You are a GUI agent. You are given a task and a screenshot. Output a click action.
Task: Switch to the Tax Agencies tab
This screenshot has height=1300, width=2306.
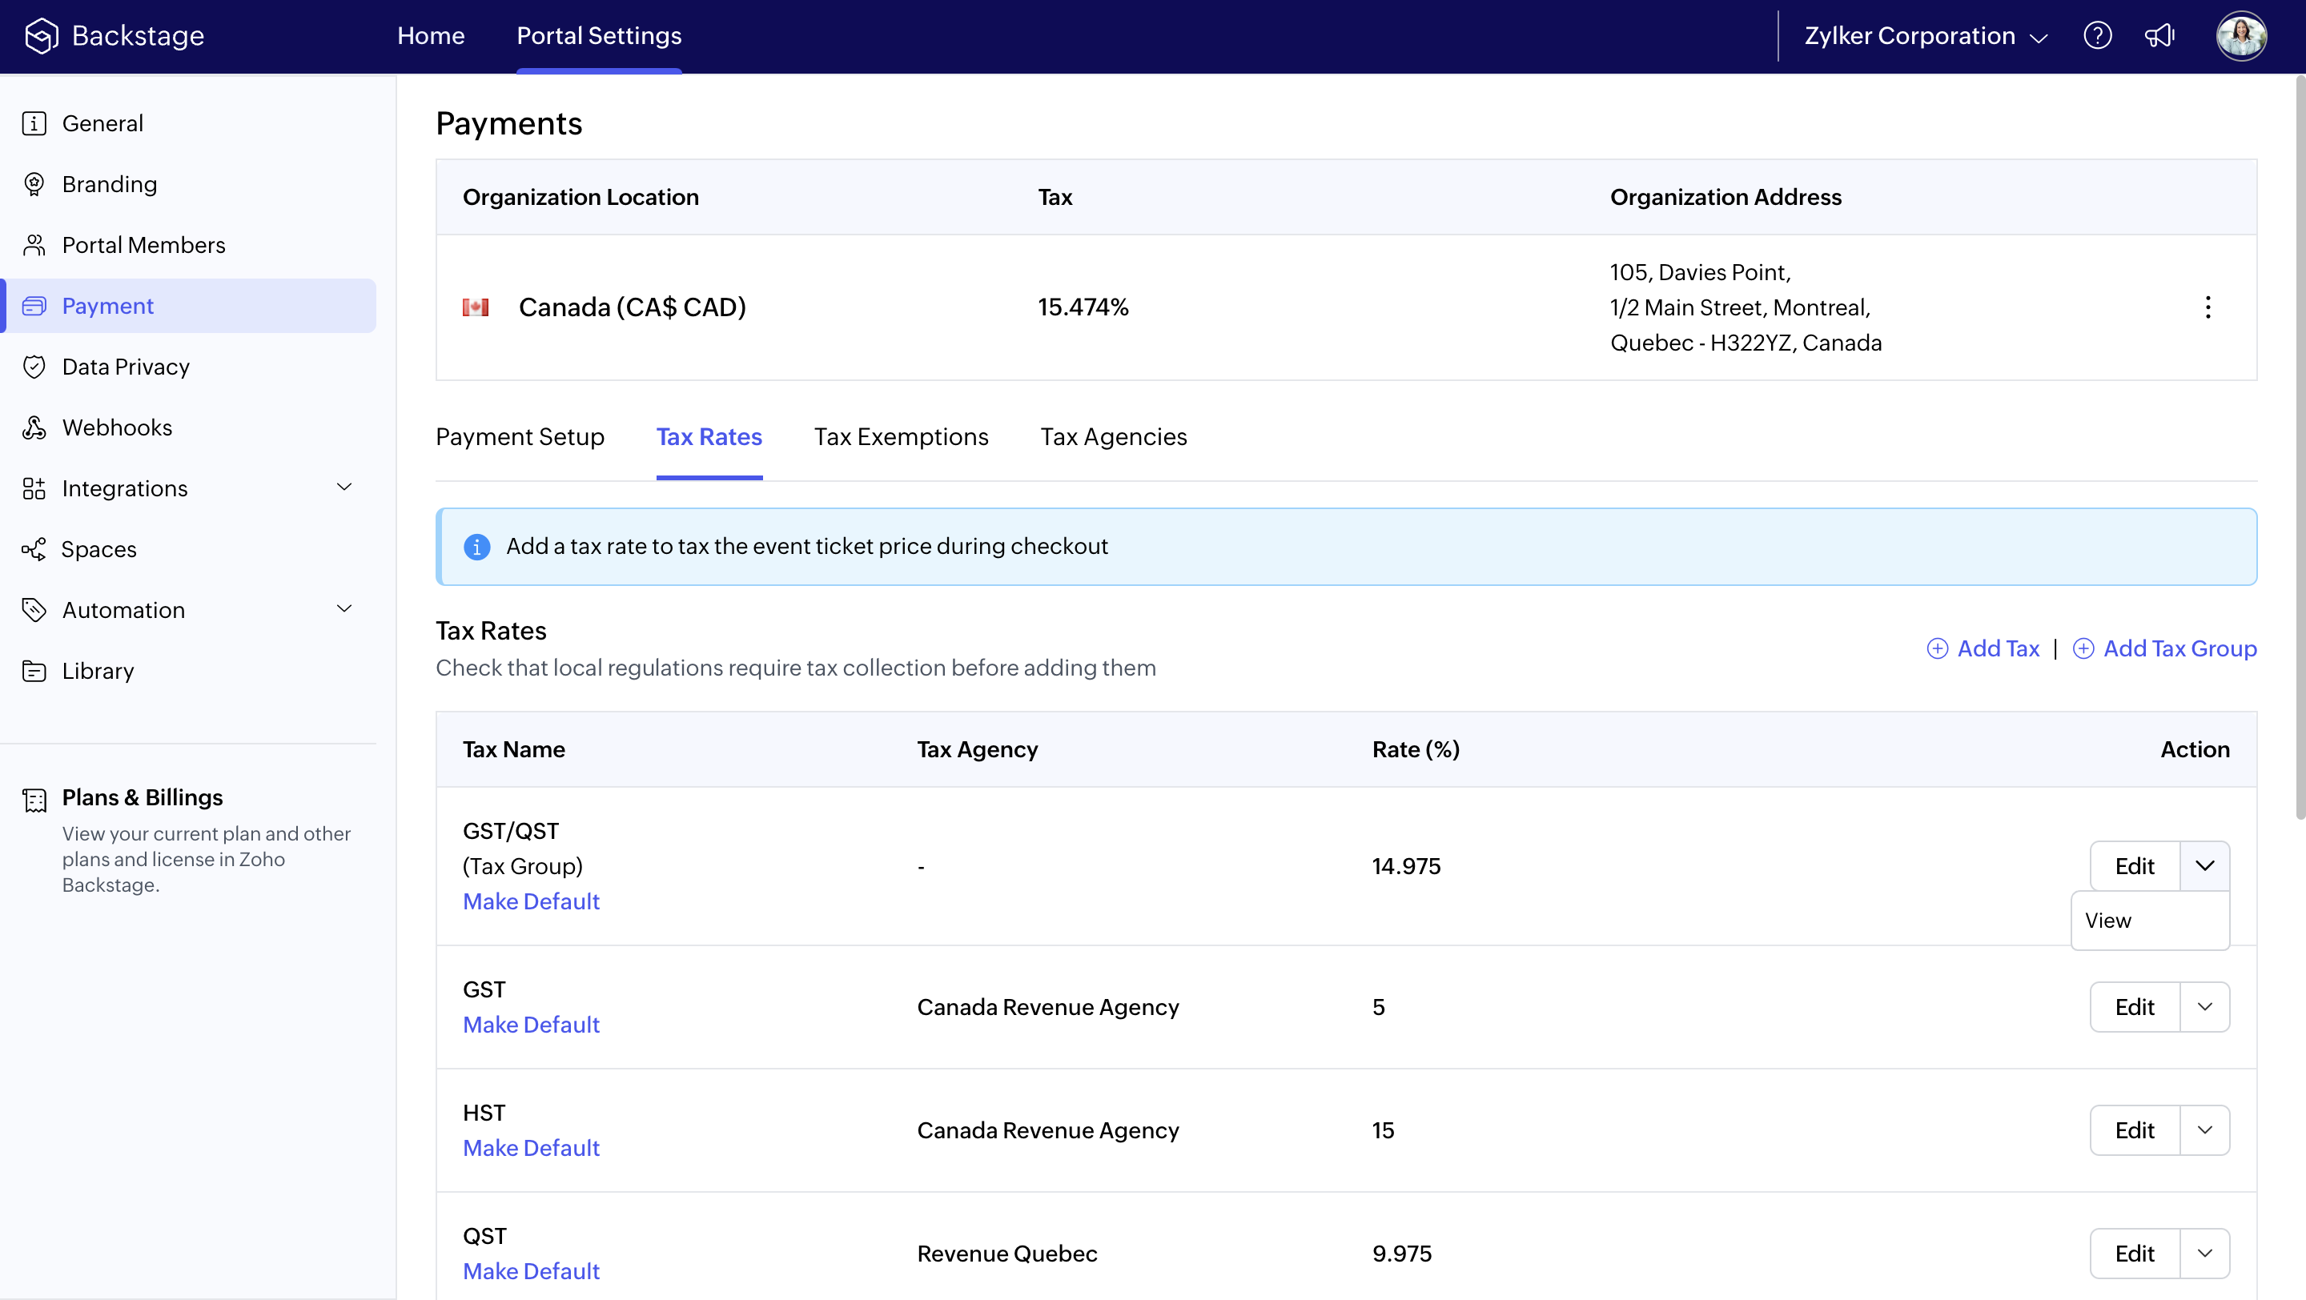(1113, 436)
